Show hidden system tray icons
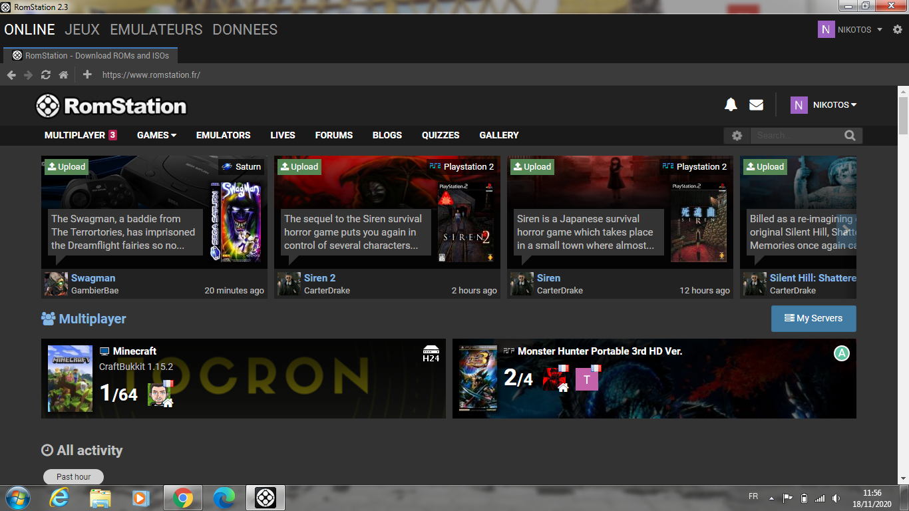Image resolution: width=909 pixels, height=511 pixels. [x=771, y=498]
